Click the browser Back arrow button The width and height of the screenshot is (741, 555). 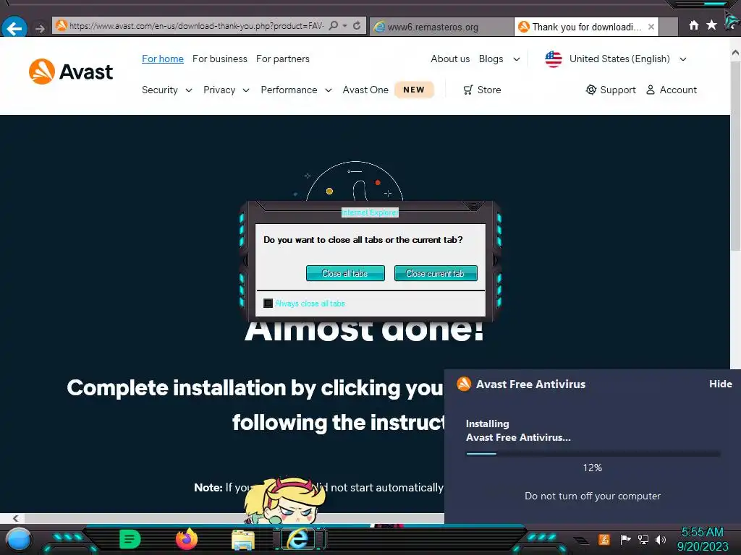tap(14, 27)
